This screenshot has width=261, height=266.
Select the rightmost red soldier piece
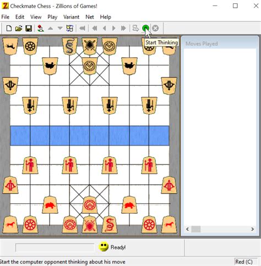click(x=149, y=165)
